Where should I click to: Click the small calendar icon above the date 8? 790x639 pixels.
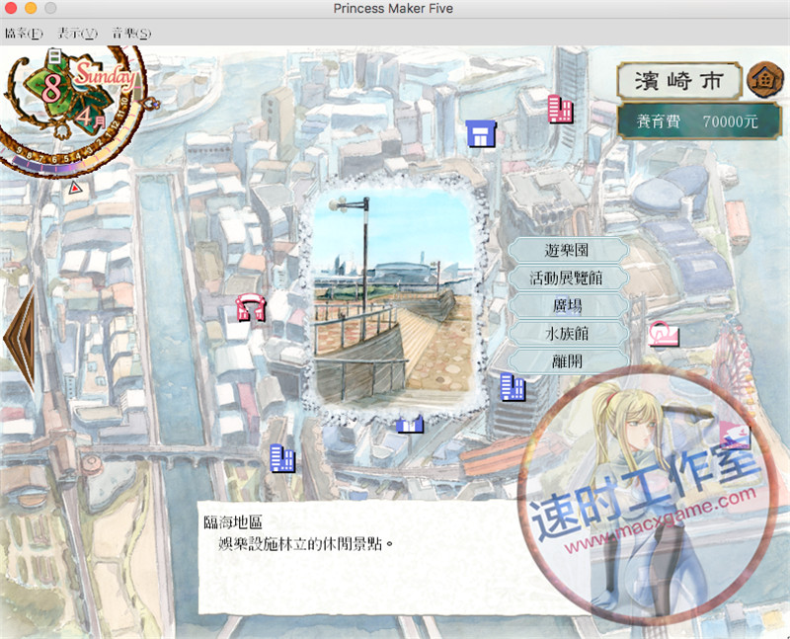54,56
